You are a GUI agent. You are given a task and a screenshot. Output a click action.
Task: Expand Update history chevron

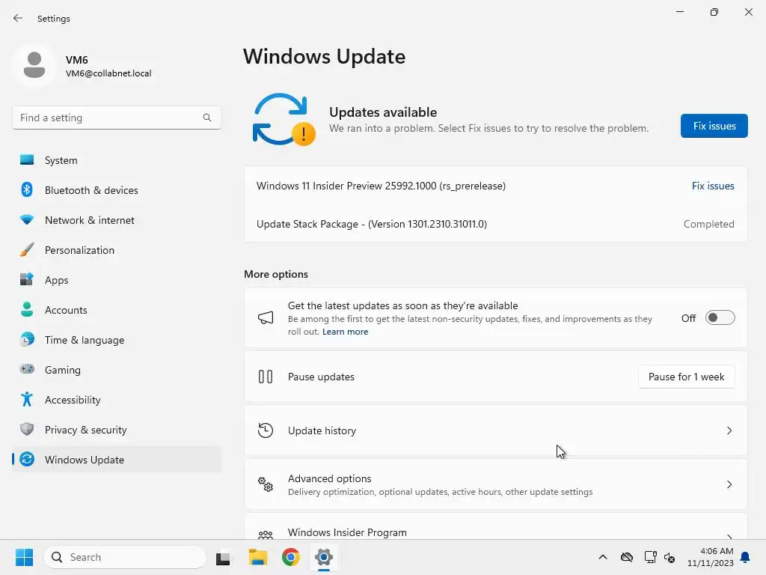[729, 431]
